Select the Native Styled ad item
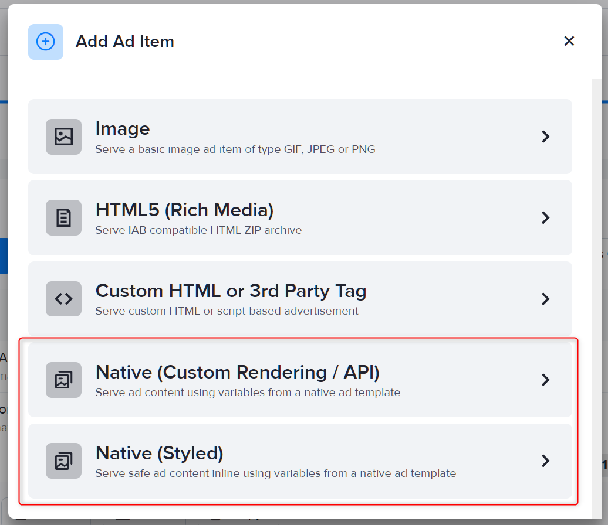The height and width of the screenshot is (525, 608). click(300, 461)
